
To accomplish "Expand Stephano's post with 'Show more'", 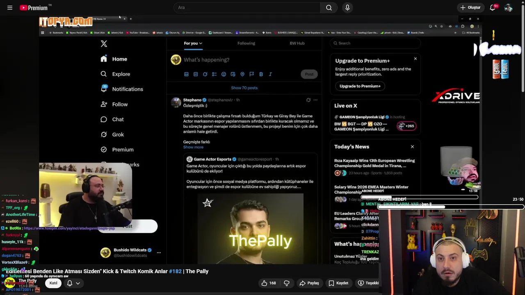I will [193, 147].
